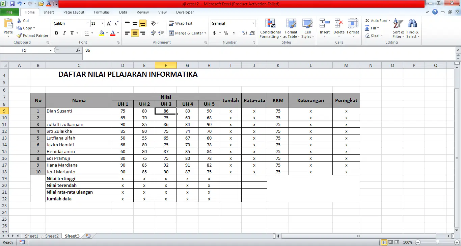Switch to the Data tab
This screenshot has width=461, height=246.
(x=123, y=12)
